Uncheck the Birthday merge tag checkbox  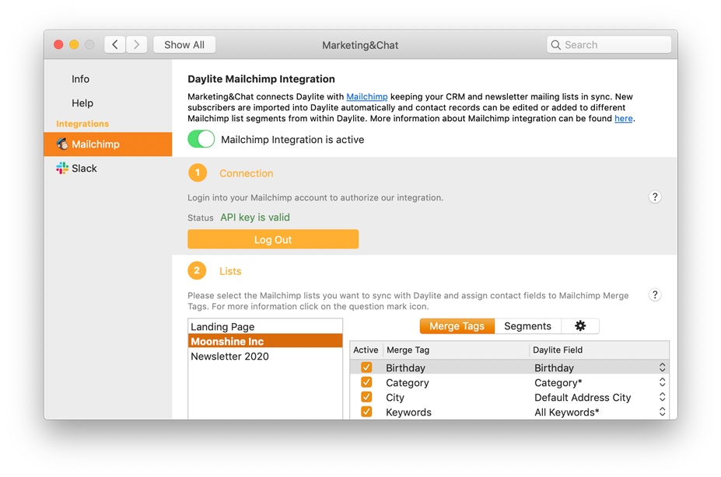click(x=366, y=367)
